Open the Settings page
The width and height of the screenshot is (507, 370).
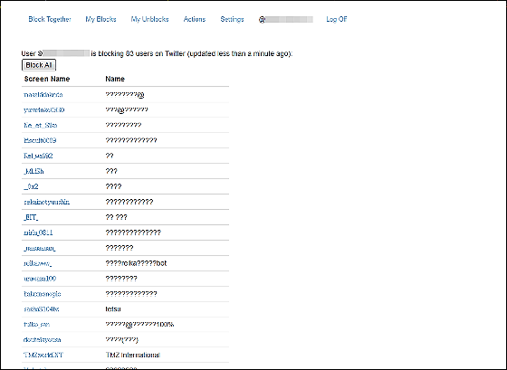click(232, 19)
